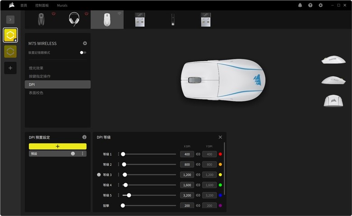Toggle the 等級 5 X/Y link icon
The image size is (352, 216).
(x=198, y=195)
